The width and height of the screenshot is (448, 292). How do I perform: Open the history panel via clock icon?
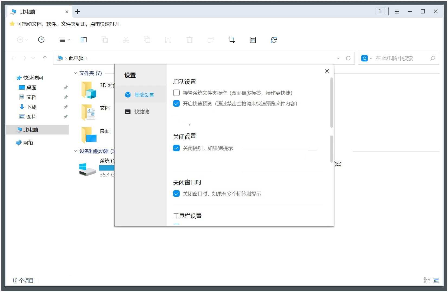tap(41, 40)
